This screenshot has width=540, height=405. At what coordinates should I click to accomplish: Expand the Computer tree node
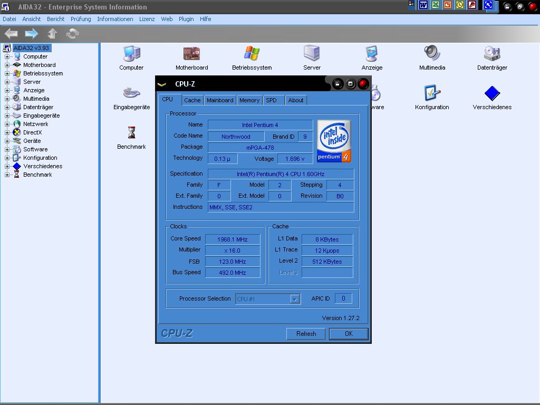(7, 56)
